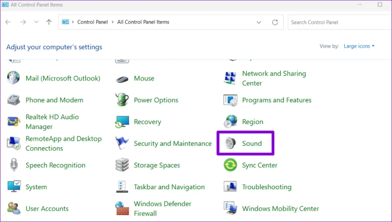Go up one level with Up arrow

[49, 22]
